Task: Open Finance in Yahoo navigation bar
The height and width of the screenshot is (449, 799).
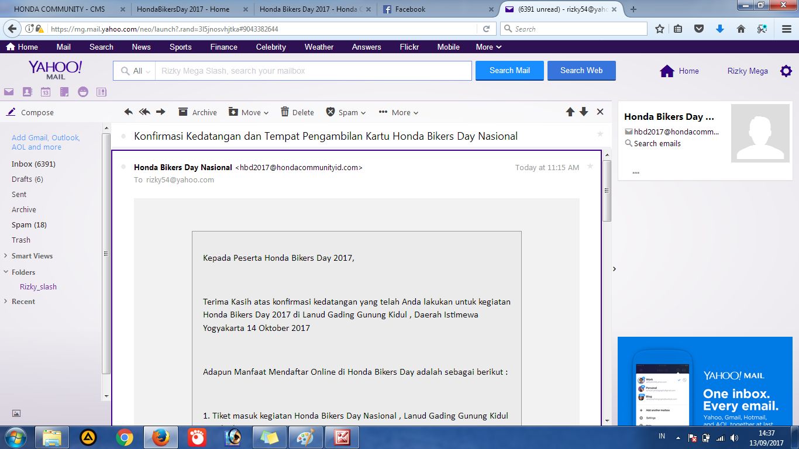Action: pos(224,47)
